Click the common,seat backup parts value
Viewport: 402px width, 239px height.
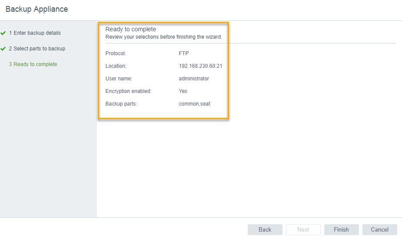point(194,104)
